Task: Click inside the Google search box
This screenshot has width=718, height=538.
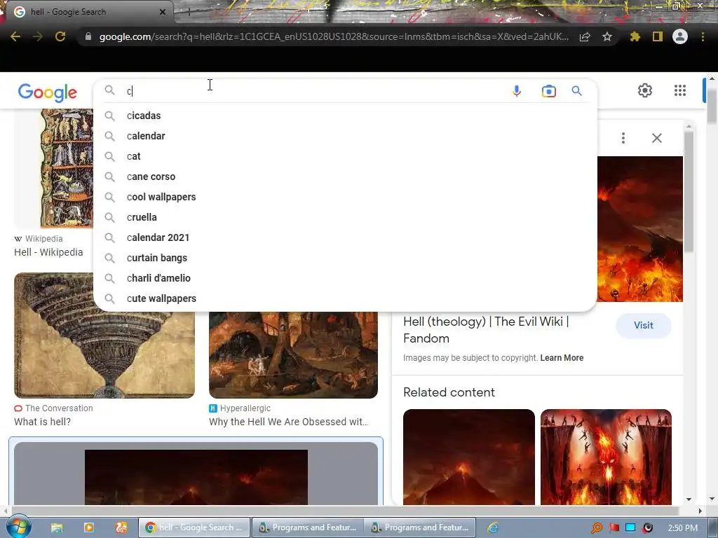Action: (316, 91)
